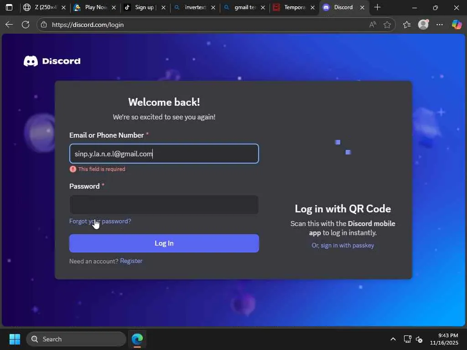
Task: Minimize the browser window
Action: (414, 8)
